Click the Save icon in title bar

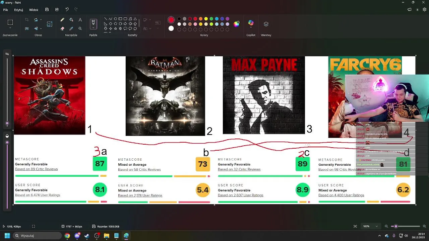[47, 10]
